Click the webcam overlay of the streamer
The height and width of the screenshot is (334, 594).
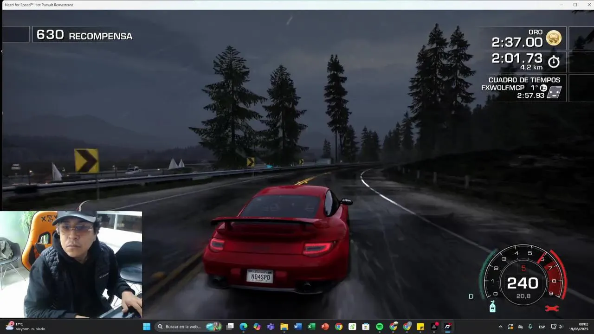(71, 264)
